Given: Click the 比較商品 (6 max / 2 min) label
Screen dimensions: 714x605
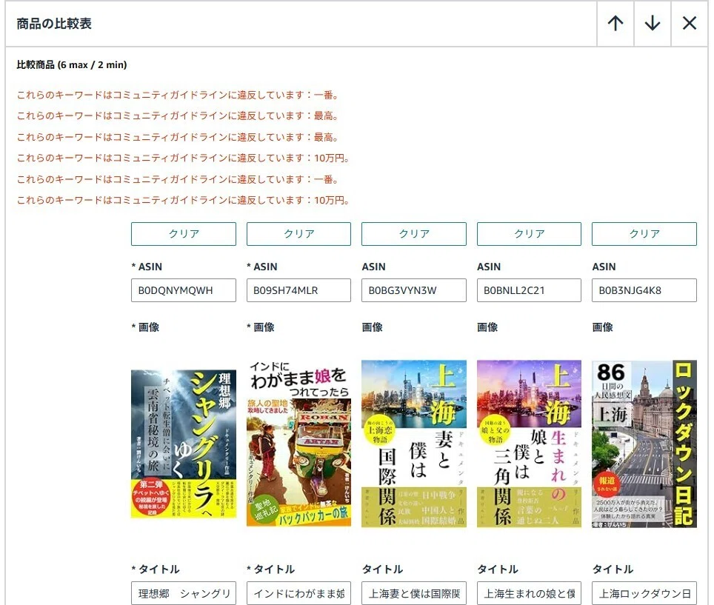Looking at the screenshot, I should pos(72,64).
